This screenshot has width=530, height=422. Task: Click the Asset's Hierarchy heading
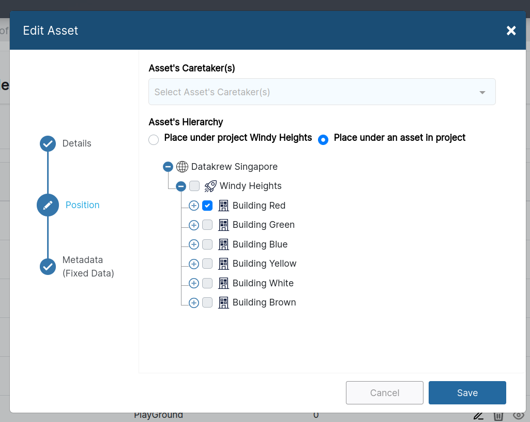tap(186, 122)
